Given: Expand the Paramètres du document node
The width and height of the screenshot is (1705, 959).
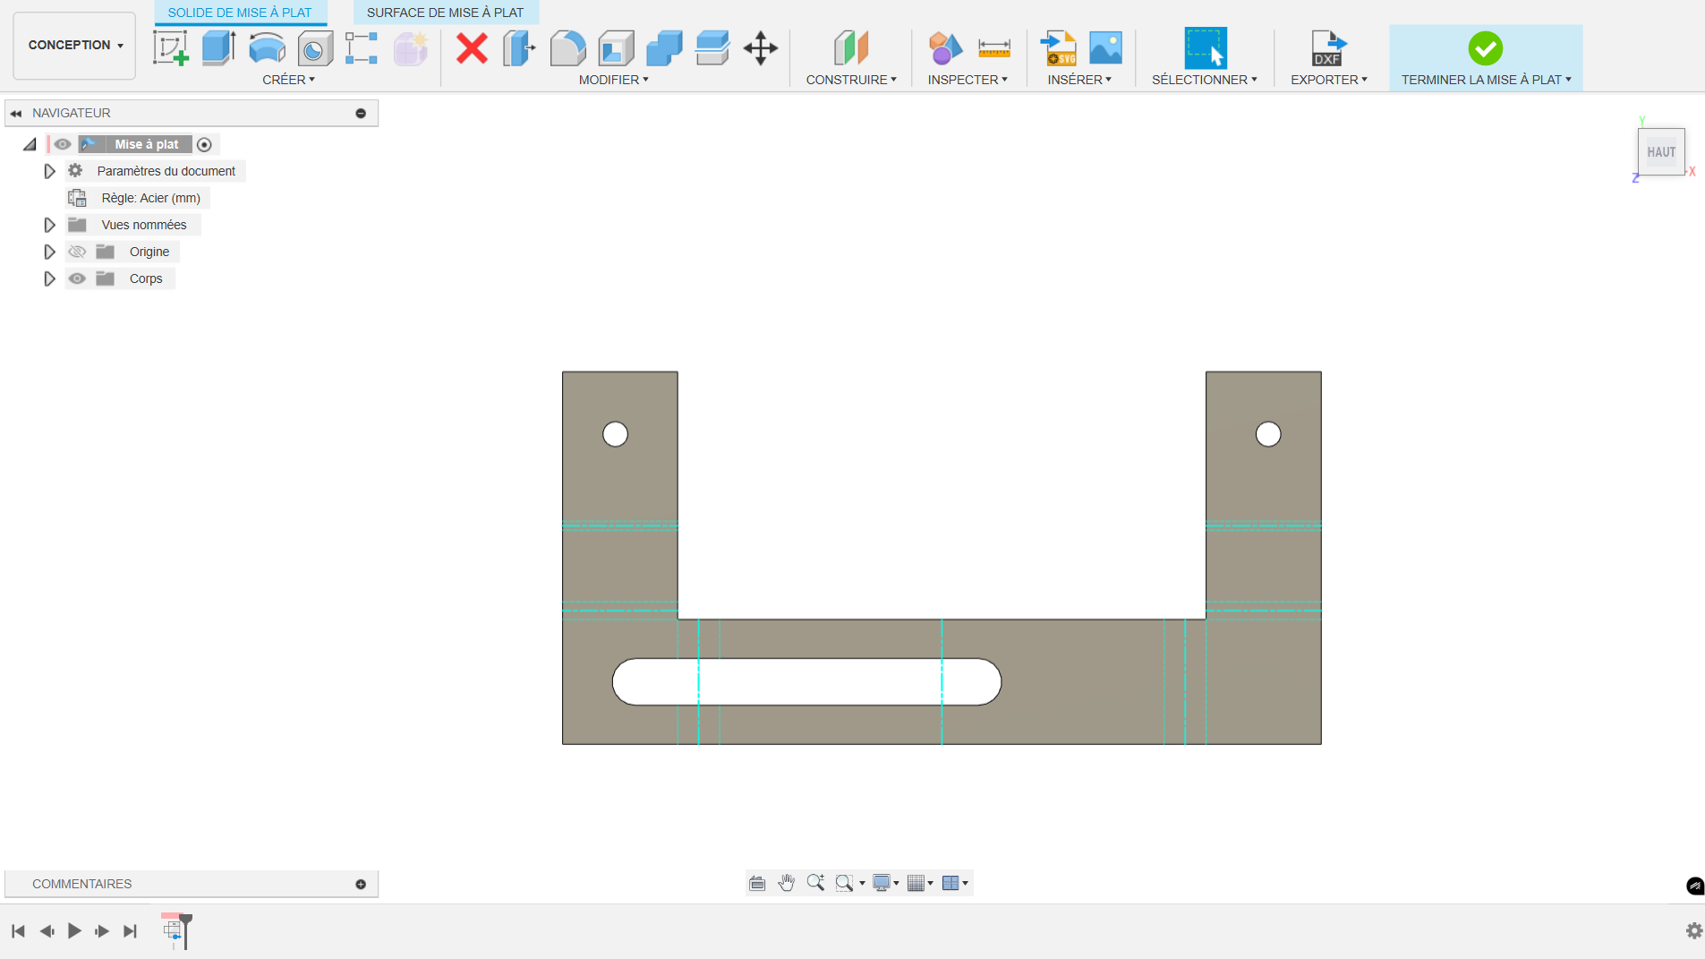Looking at the screenshot, I should point(50,171).
